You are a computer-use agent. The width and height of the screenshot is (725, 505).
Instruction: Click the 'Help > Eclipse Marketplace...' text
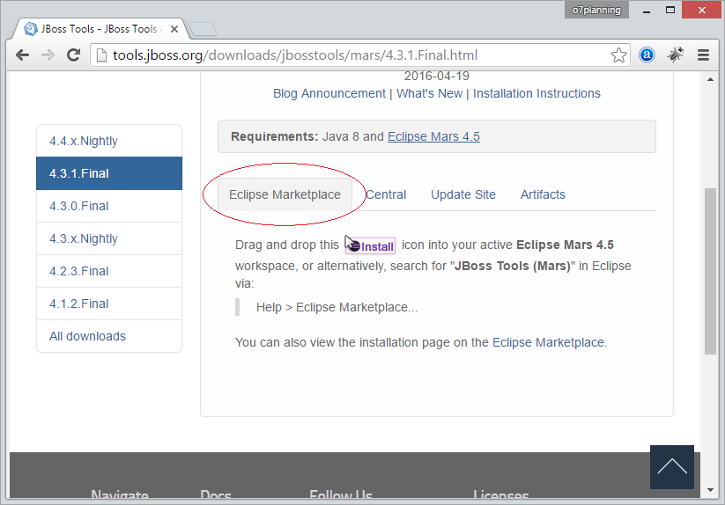point(337,307)
